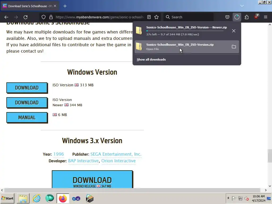This screenshot has height=204, width=272.
Task: Open Orion Interactive developer link
Action: point(118,161)
